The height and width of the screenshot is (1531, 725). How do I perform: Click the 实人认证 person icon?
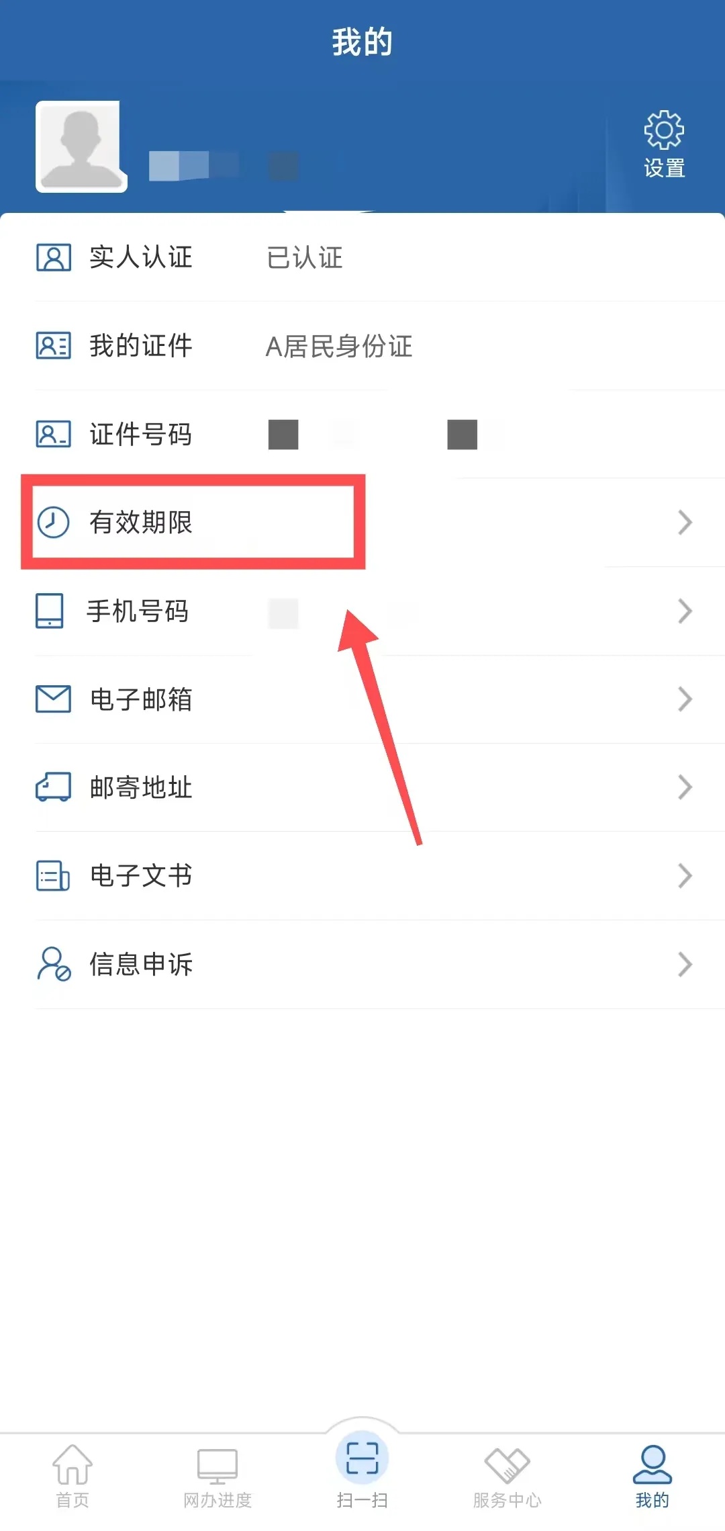pos(53,257)
